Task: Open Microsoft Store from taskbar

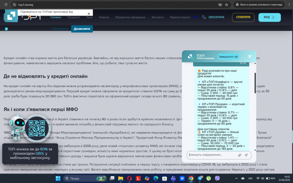Action: 164,178
